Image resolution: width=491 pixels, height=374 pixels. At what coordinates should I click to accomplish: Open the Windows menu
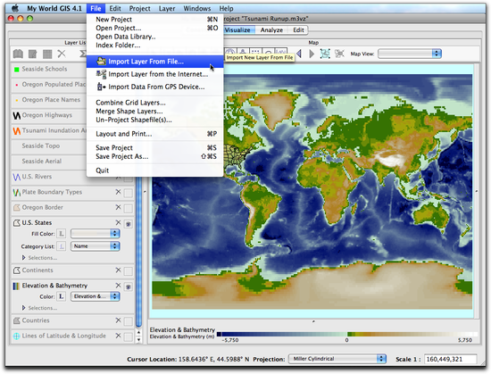click(197, 8)
